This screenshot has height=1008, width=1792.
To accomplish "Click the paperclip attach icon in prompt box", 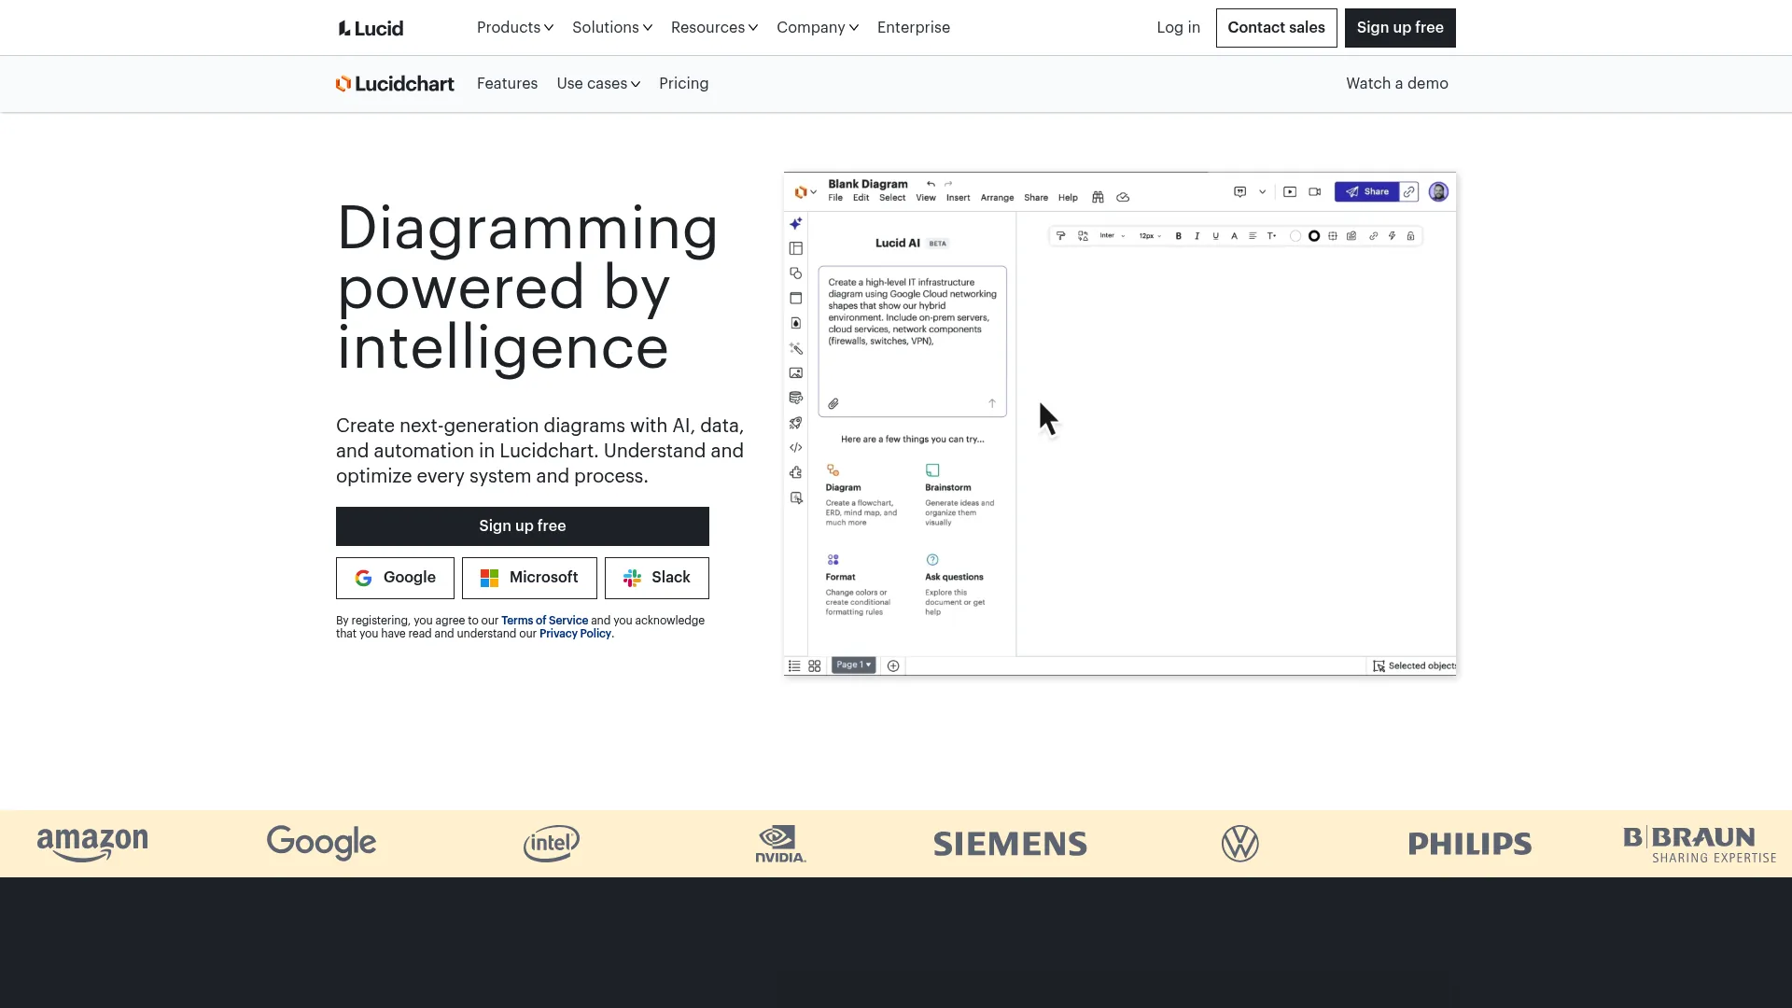I will tap(833, 404).
